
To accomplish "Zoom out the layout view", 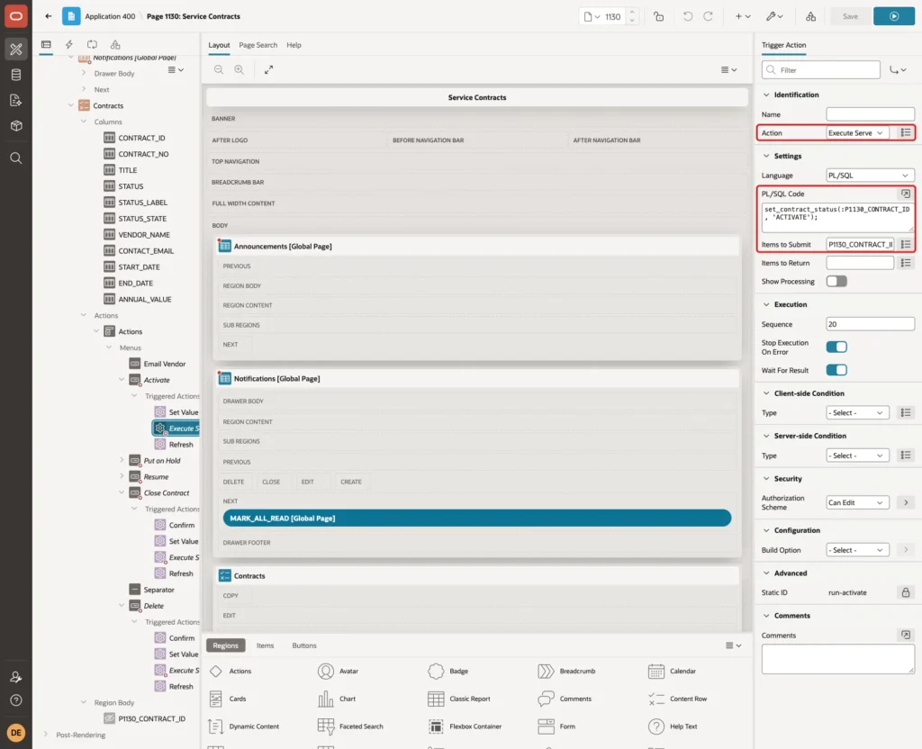I will tap(219, 70).
